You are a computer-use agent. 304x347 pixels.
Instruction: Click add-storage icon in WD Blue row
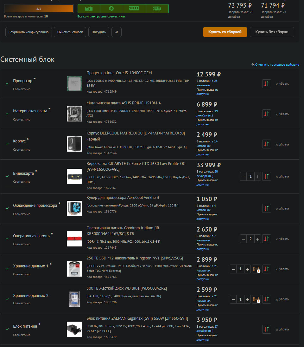point(256,299)
